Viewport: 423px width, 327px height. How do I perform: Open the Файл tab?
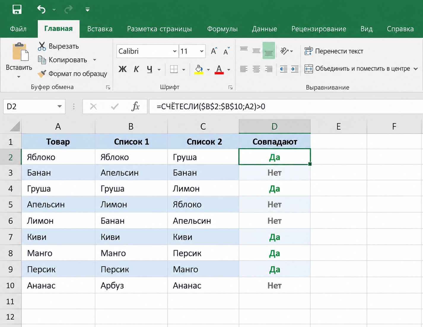[x=18, y=29]
